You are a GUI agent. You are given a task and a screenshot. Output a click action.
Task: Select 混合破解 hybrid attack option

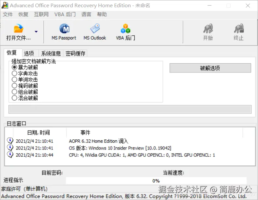click(25, 98)
